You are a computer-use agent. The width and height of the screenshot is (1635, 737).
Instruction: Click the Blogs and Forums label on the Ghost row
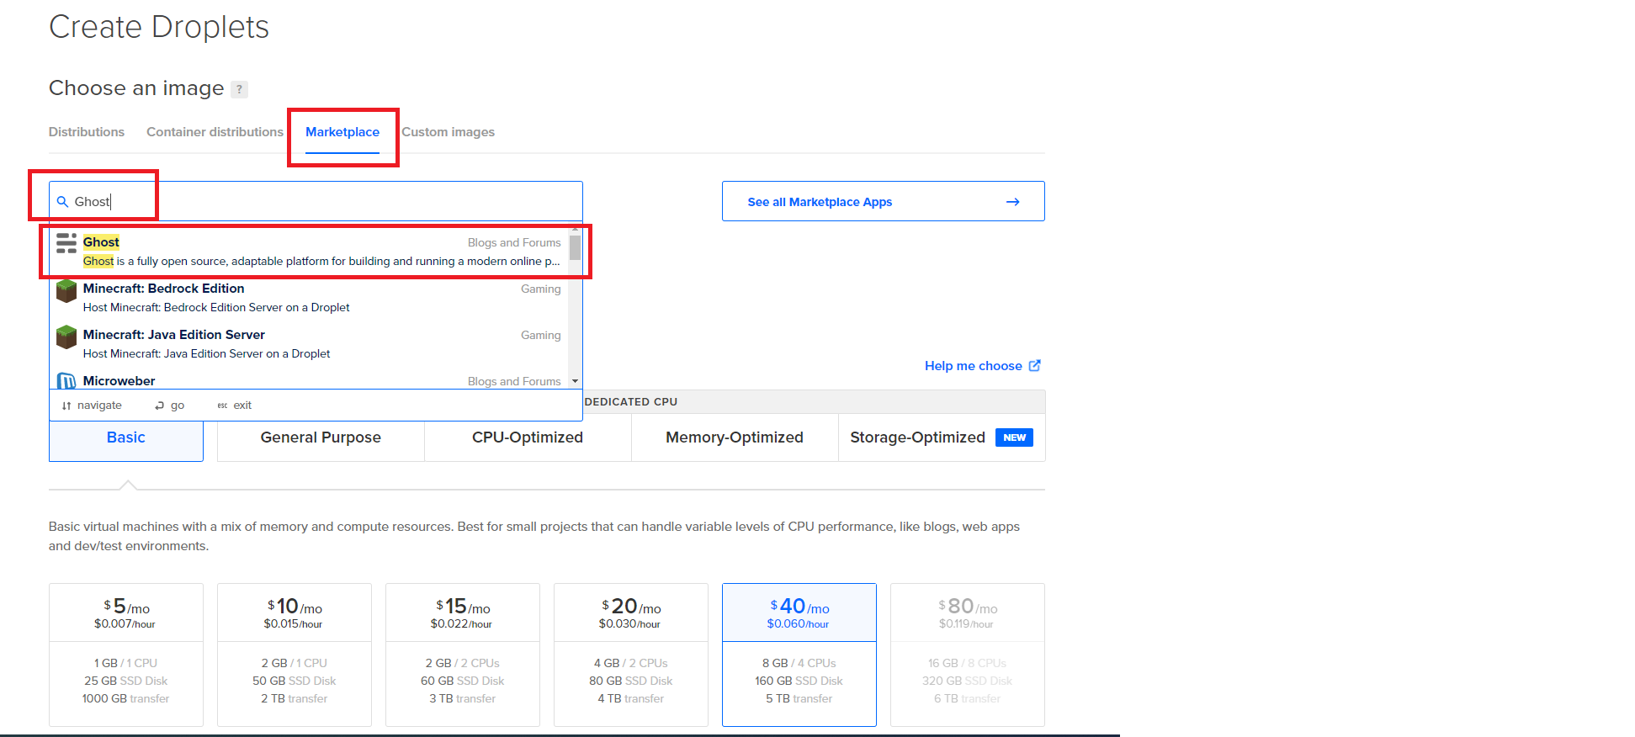[x=514, y=242]
